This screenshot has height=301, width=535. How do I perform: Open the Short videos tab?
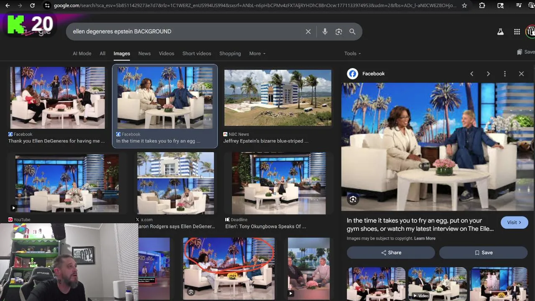point(196,54)
